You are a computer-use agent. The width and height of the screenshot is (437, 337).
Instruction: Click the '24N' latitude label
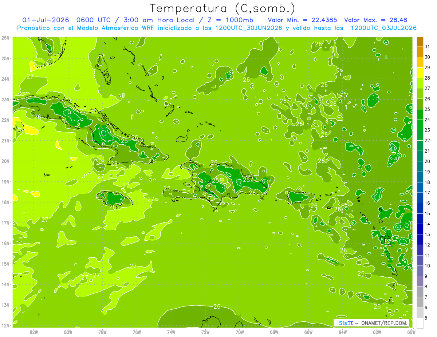(5, 79)
